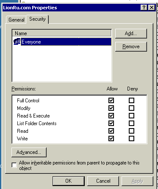Viewport: 158px width, 189px height.
Task: Tick Deny for List Folder Contents
Action: point(131,123)
